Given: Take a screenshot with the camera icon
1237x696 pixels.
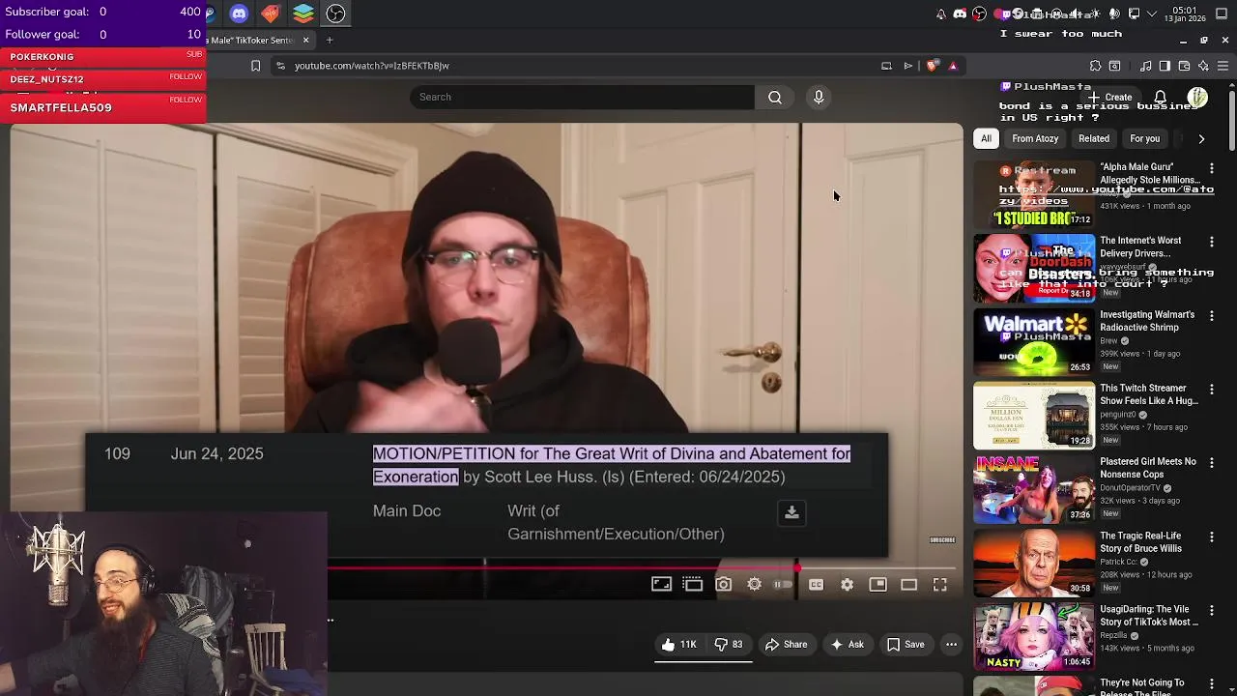Looking at the screenshot, I should click(723, 584).
